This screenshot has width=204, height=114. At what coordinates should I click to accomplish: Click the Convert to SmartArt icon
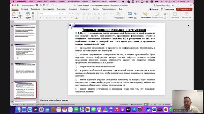[x=119, y=14]
